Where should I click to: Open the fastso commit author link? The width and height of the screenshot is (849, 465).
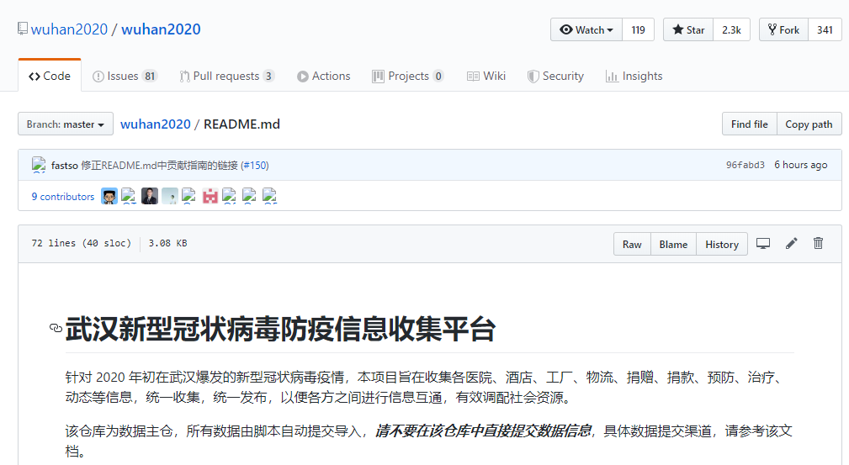click(65, 165)
